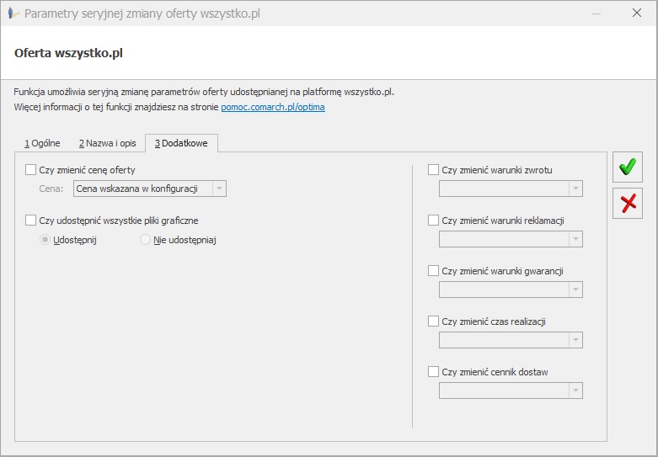
Task: Confirm changes with the green checkmark icon
Action: (628, 167)
